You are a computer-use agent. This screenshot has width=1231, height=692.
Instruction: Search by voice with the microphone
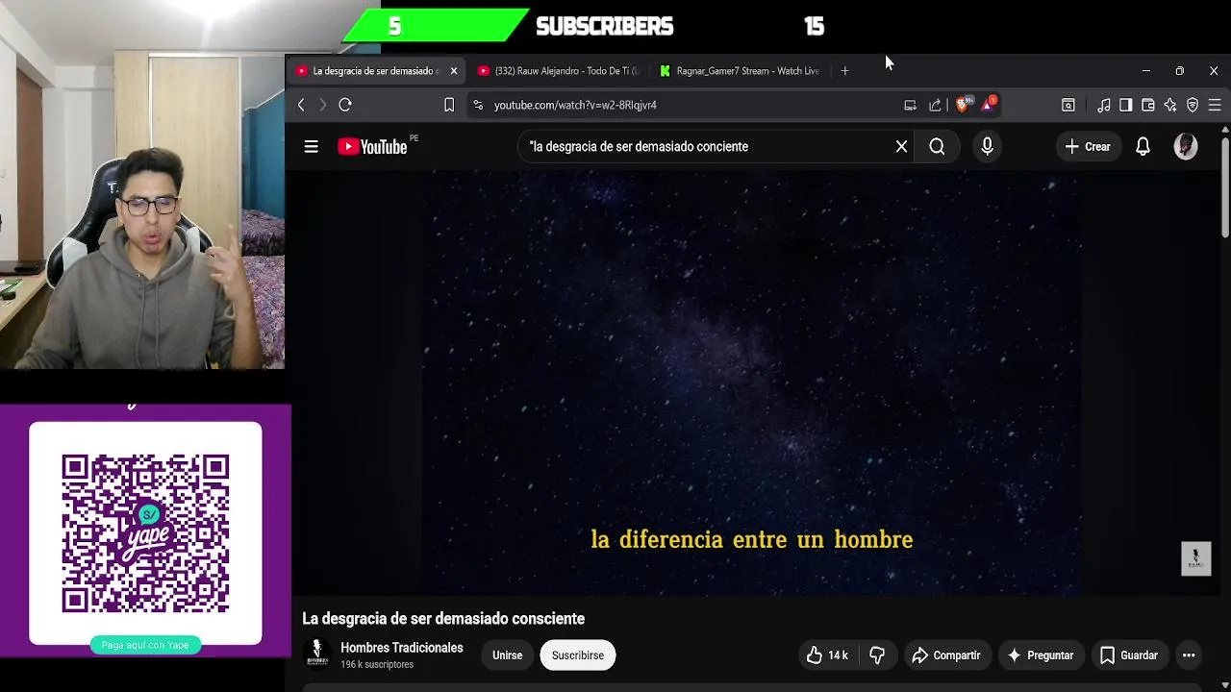[987, 147]
